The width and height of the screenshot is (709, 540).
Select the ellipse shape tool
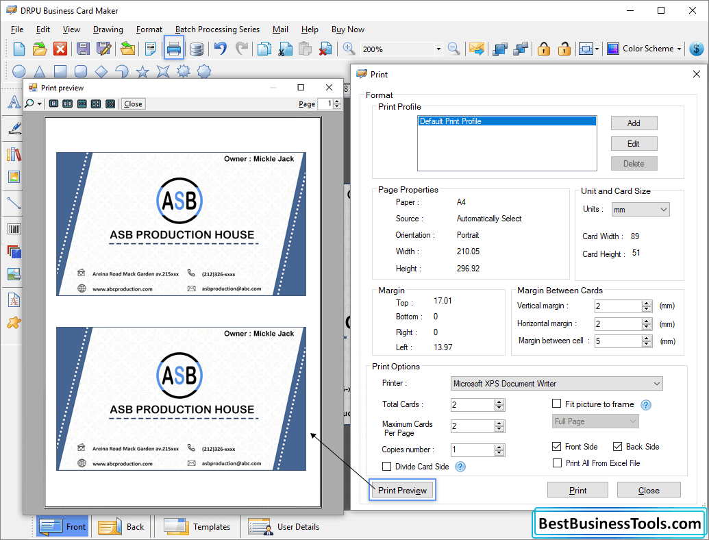(x=18, y=71)
